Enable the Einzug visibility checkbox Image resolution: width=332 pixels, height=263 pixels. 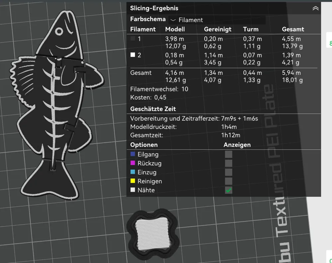tap(228, 172)
